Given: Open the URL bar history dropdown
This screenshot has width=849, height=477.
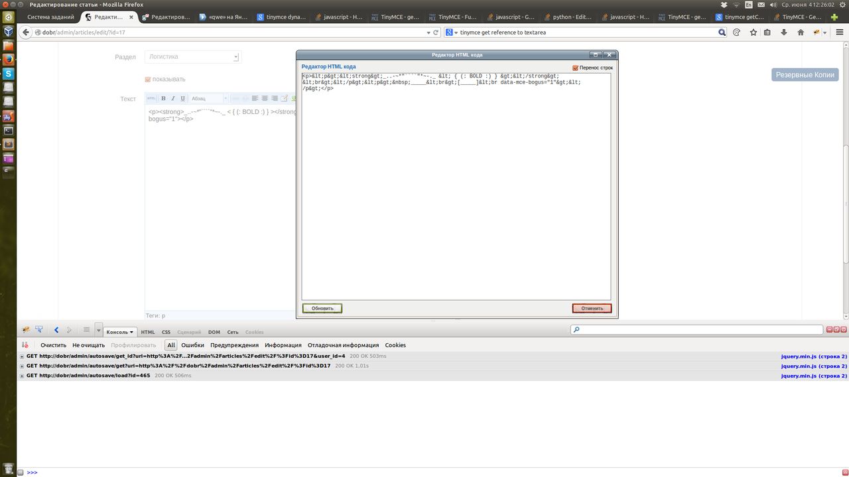Looking at the screenshot, I should 428,32.
